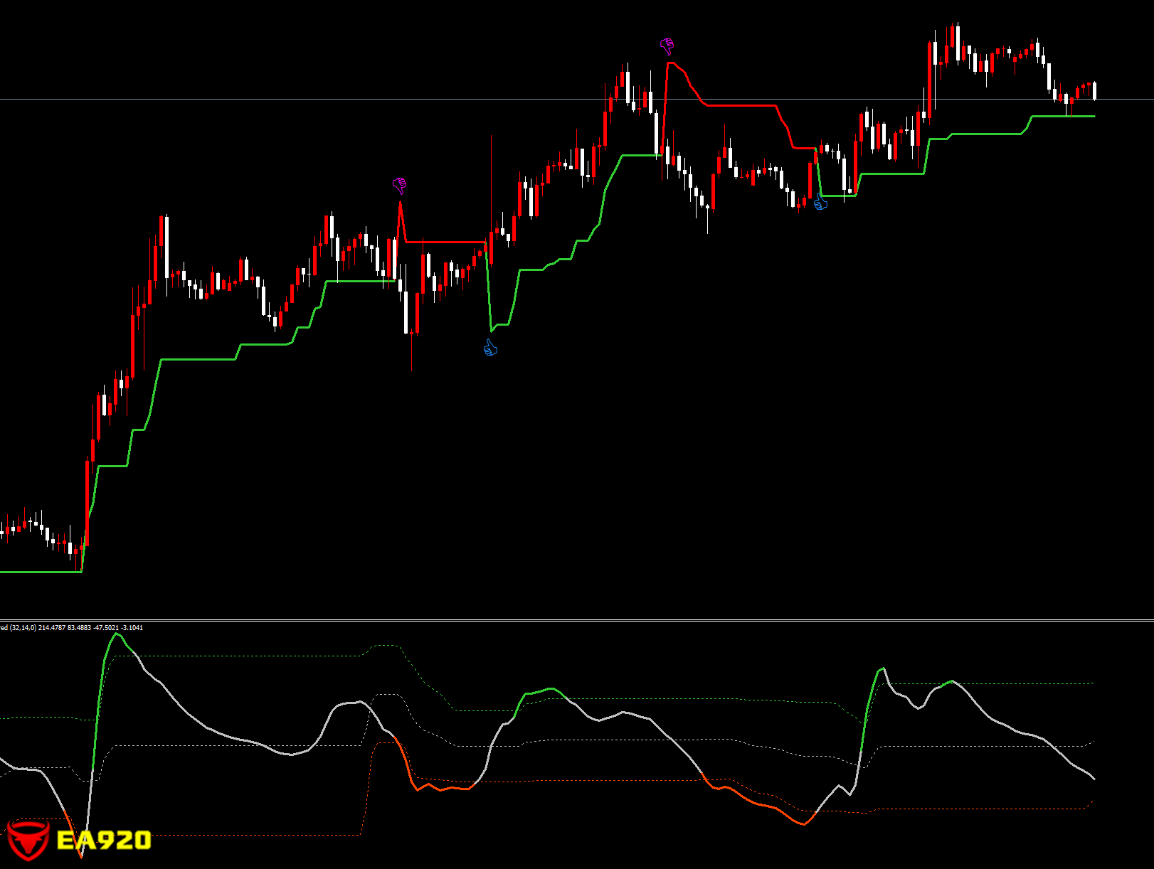Click the lowest blue thumbs-up buy signal
The image size is (1154, 869).
point(490,348)
